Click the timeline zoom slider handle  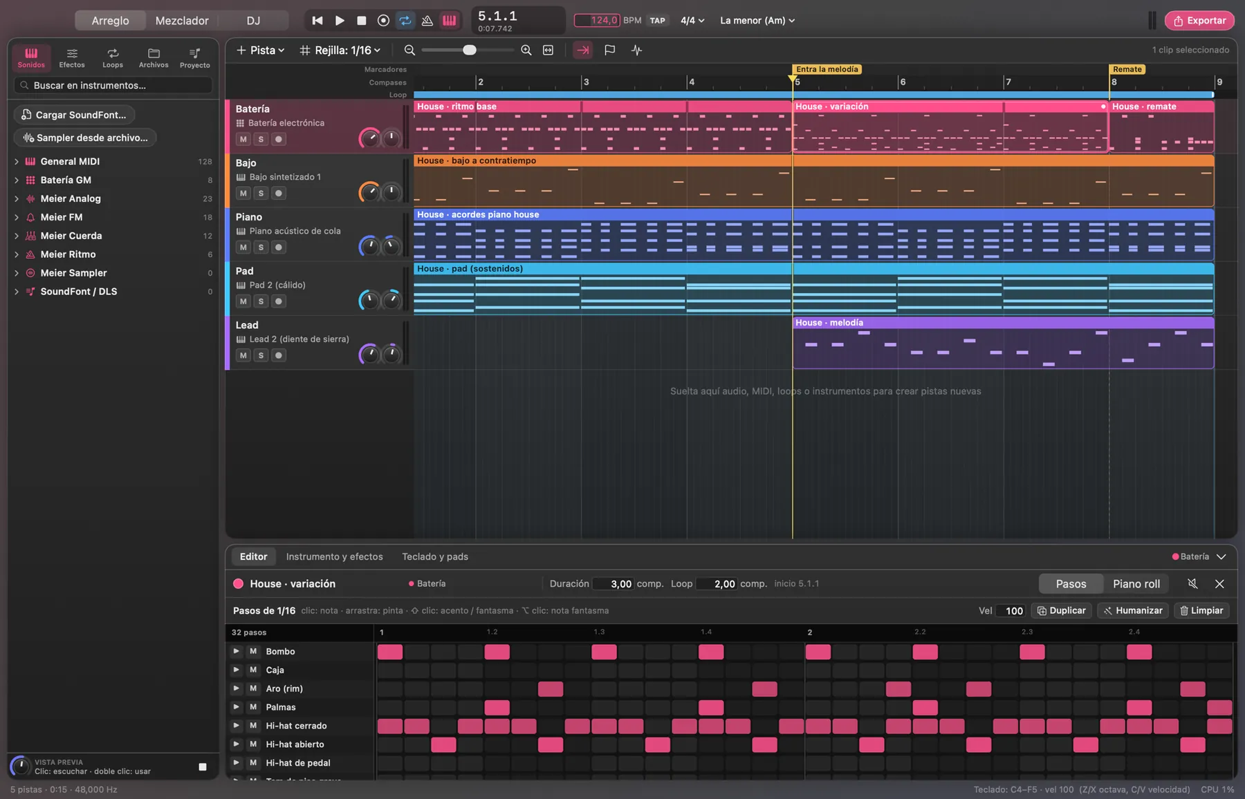coord(470,50)
